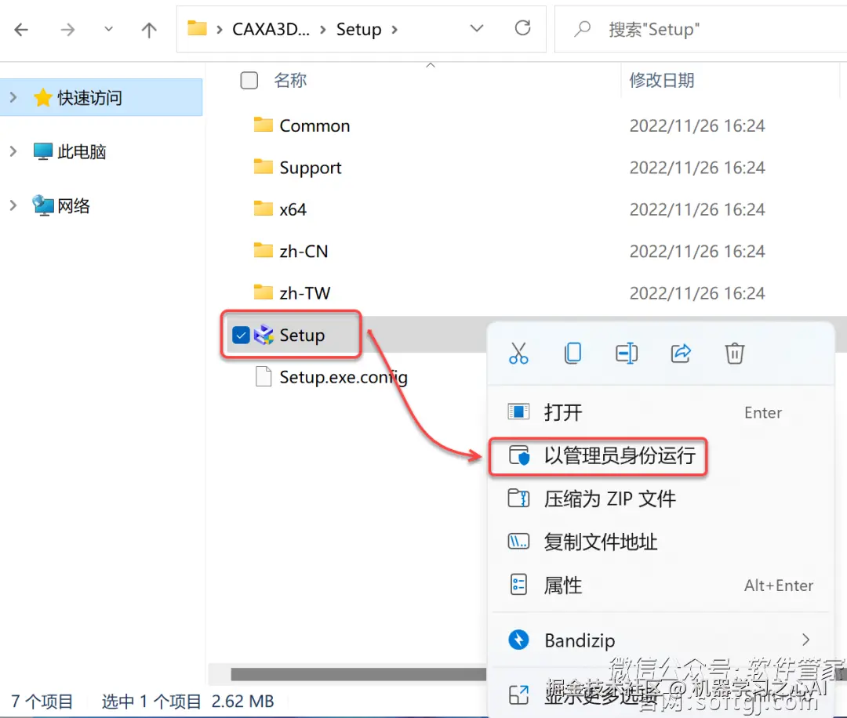Expand the 此电脑 tree node
The height and width of the screenshot is (718, 847).
click(13, 152)
